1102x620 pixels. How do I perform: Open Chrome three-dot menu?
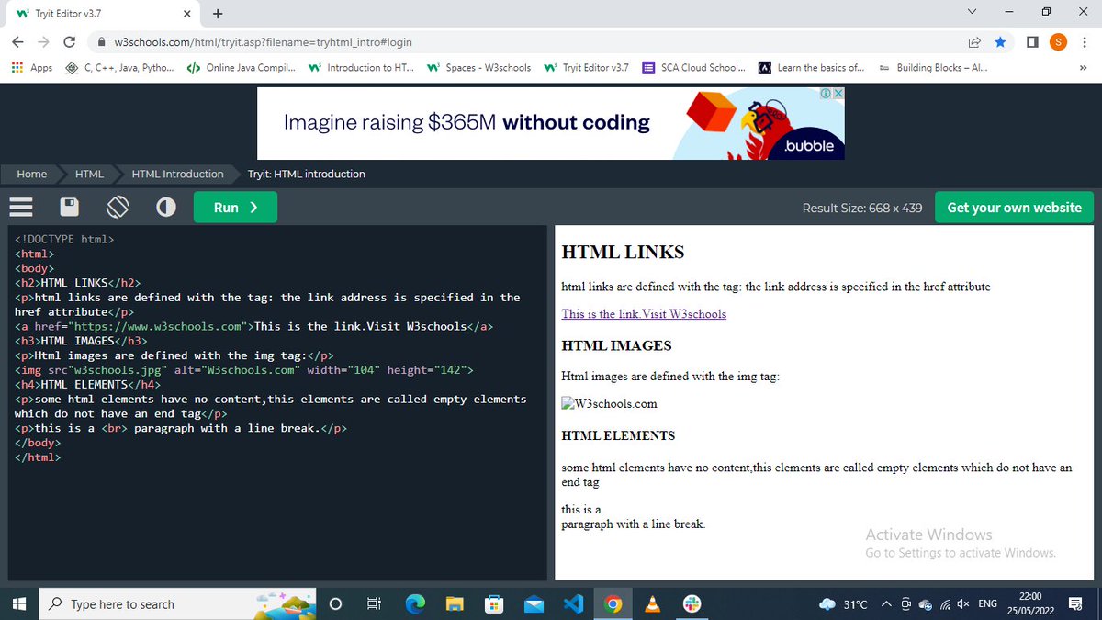pos(1083,42)
